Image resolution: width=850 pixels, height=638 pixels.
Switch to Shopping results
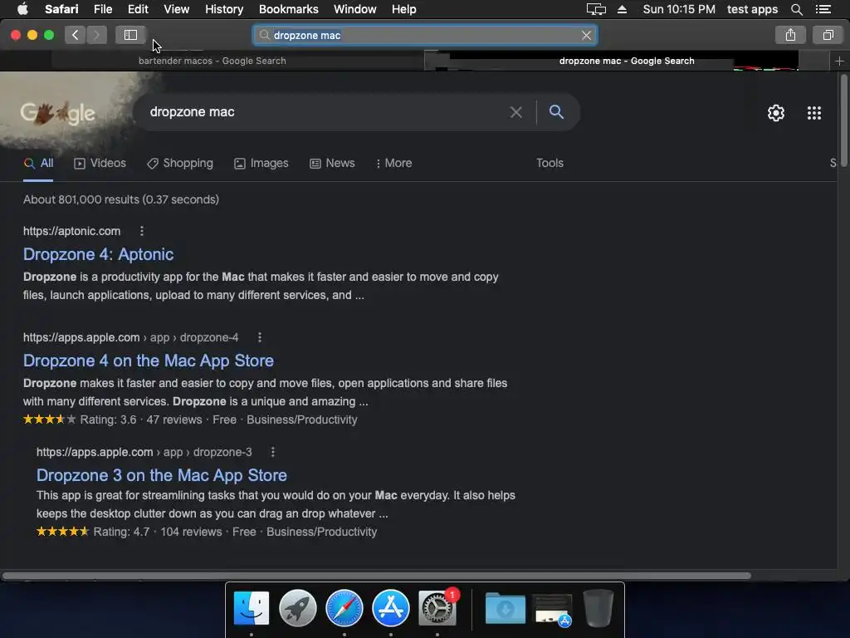(180, 164)
